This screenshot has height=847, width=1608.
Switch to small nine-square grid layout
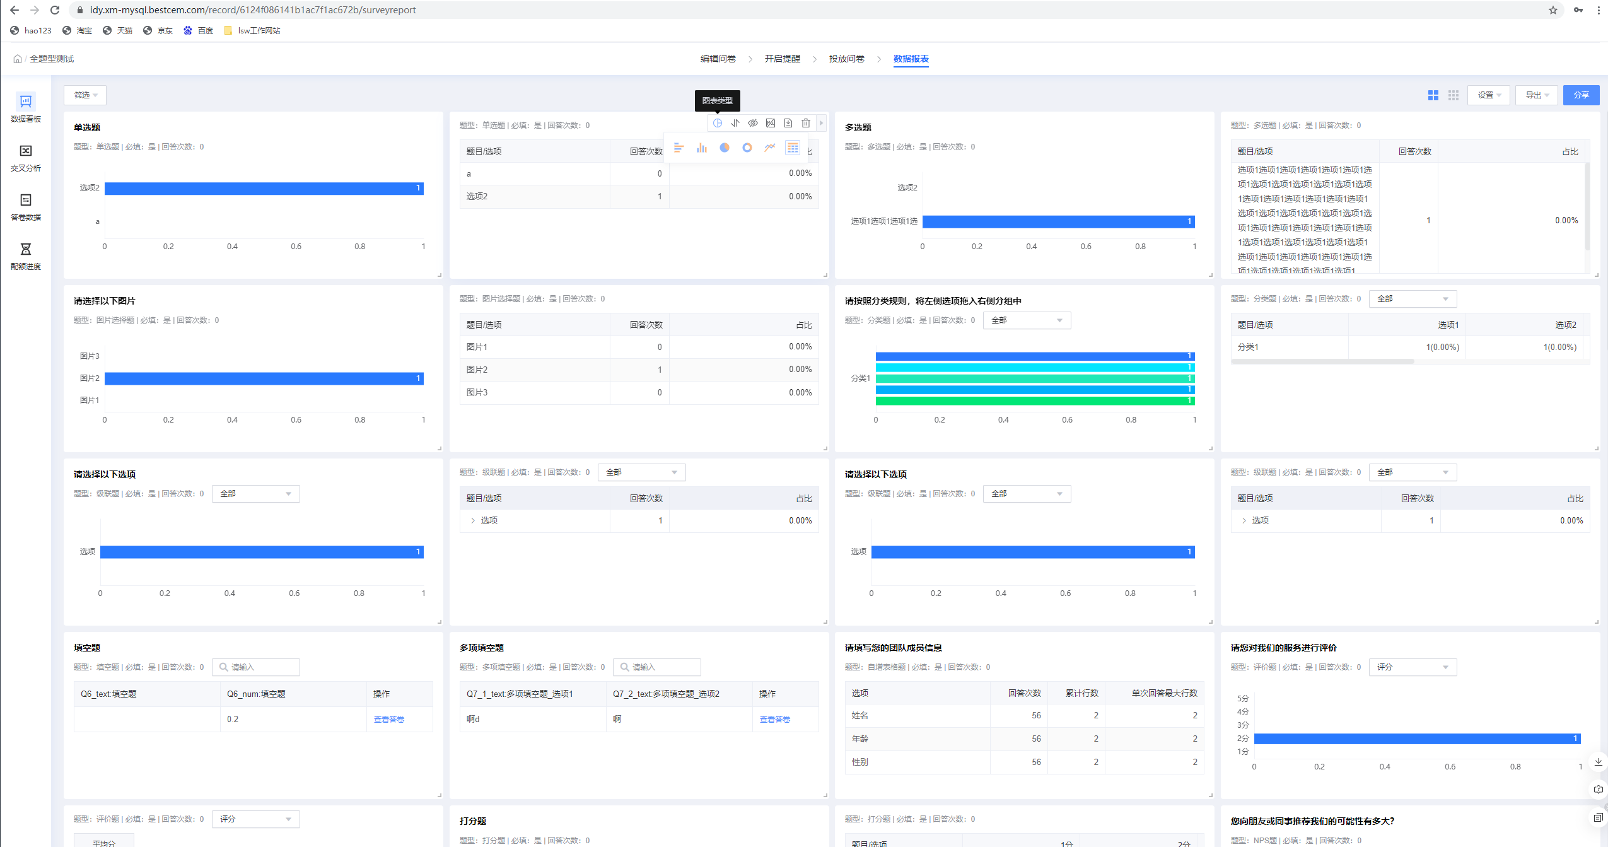click(1454, 95)
